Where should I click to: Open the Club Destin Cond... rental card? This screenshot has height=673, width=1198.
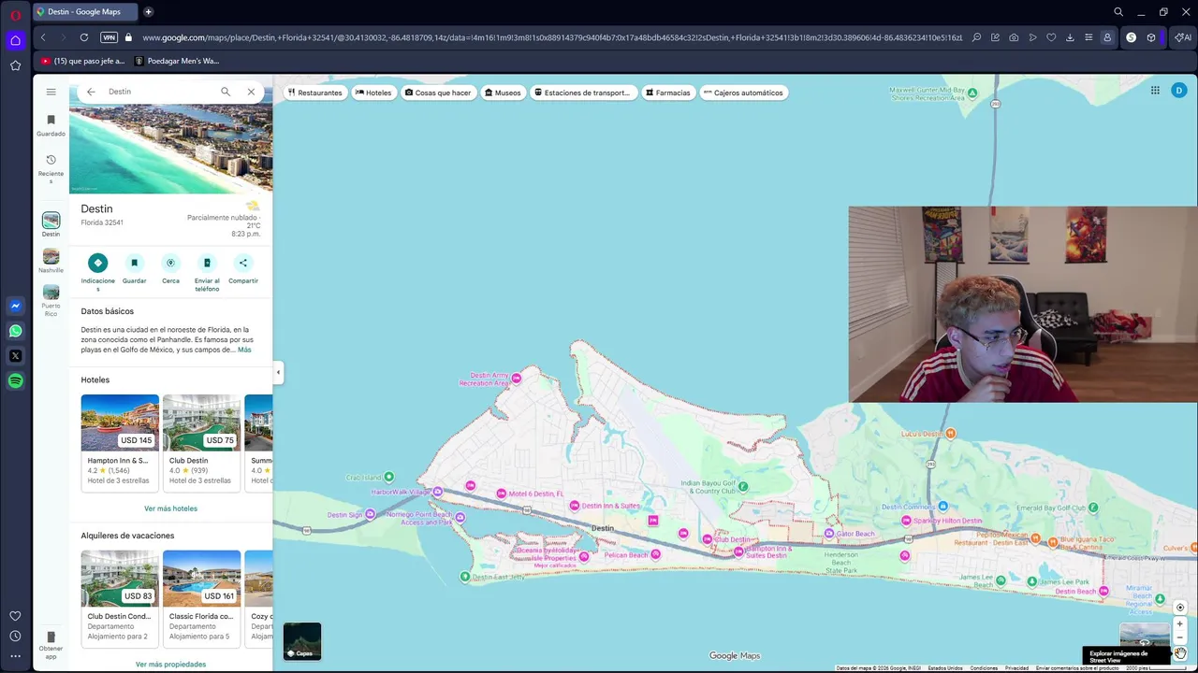[120, 598]
